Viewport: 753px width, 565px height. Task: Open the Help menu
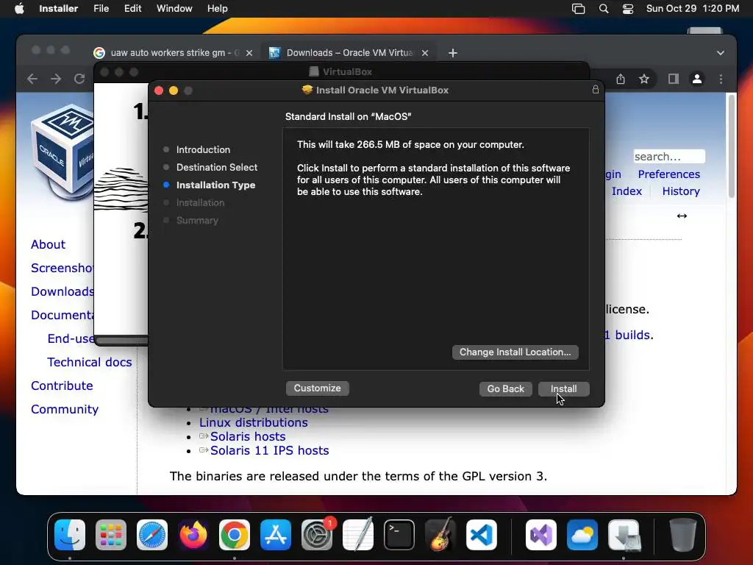coord(217,9)
